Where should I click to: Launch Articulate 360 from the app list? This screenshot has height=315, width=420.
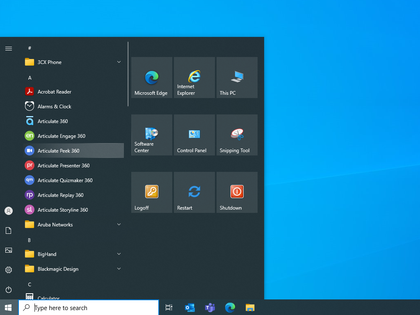pos(74,121)
